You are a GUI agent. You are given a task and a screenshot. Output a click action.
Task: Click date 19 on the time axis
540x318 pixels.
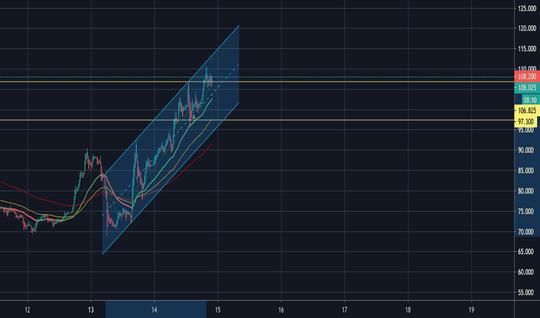pyautogui.click(x=471, y=310)
